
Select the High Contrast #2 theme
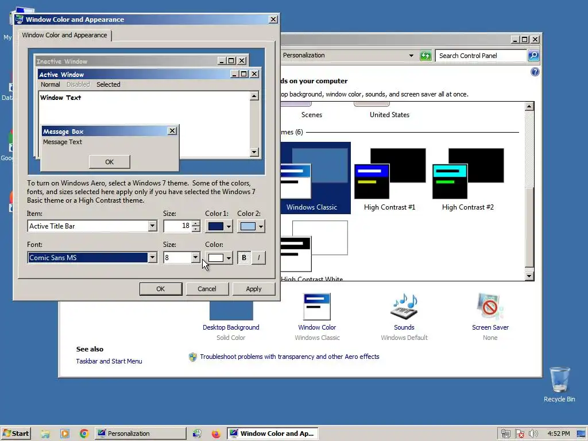point(468,179)
